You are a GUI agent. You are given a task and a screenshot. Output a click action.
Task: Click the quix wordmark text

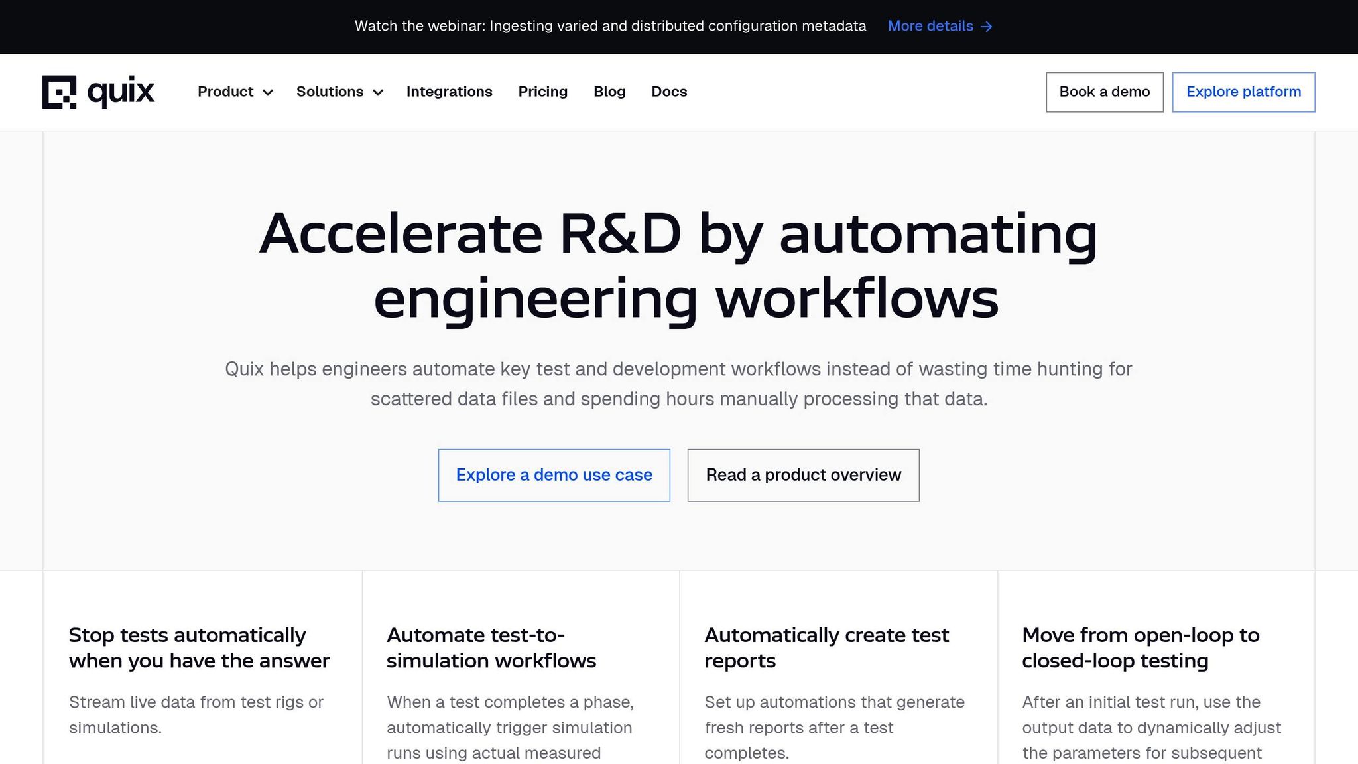121,92
